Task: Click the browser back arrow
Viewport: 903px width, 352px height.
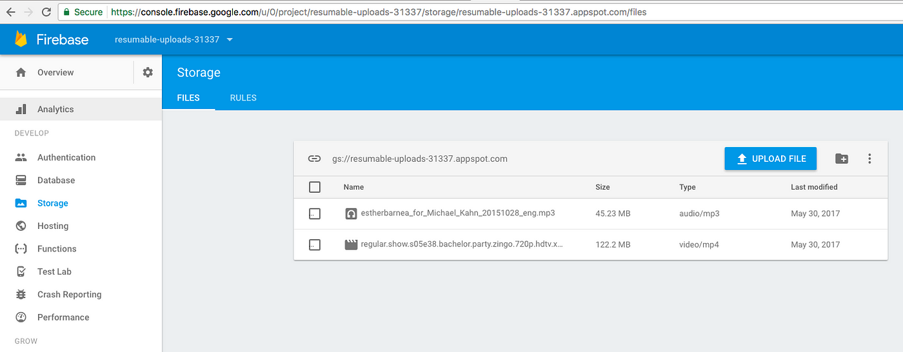Action: coord(11,12)
